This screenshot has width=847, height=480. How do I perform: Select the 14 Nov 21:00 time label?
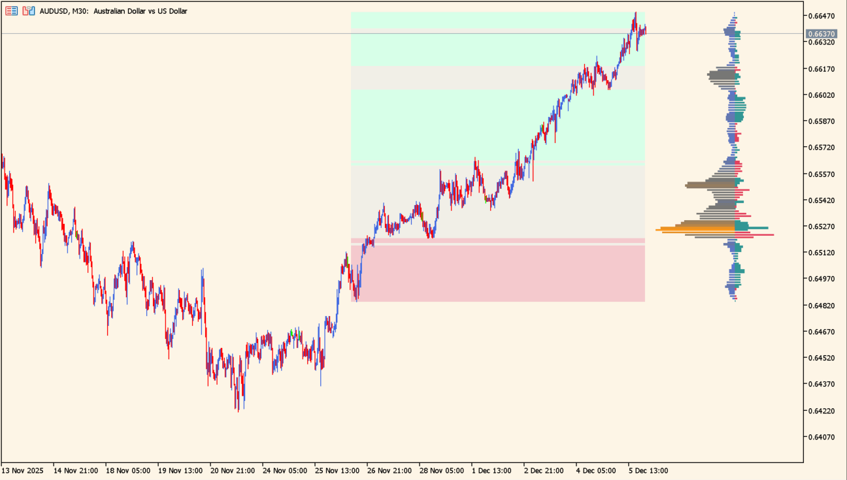click(x=76, y=470)
